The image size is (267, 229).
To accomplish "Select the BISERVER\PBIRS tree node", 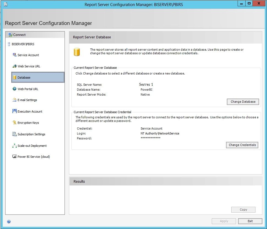I will [x=23, y=44].
